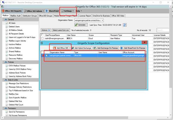Click the Address Book Policies icon
The height and width of the screenshot is (120, 173).
7,73
